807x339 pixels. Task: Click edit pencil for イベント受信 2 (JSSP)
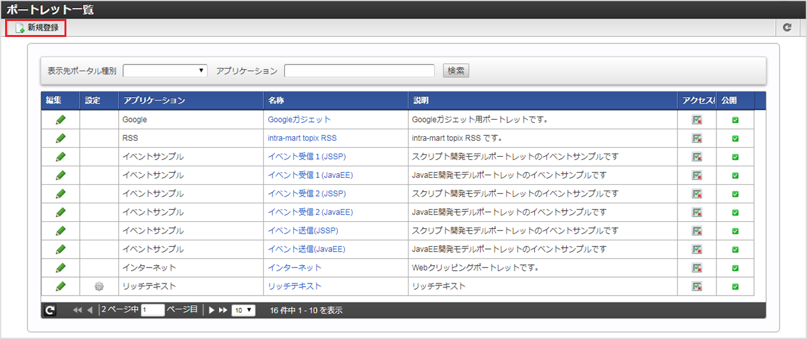(61, 193)
